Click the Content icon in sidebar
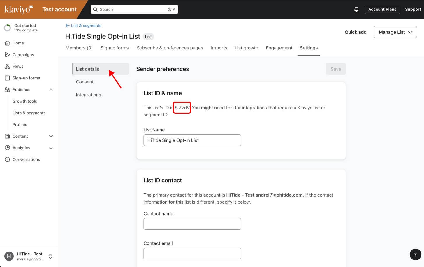Viewport: 424px width, 267px height. (x=7, y=136)
